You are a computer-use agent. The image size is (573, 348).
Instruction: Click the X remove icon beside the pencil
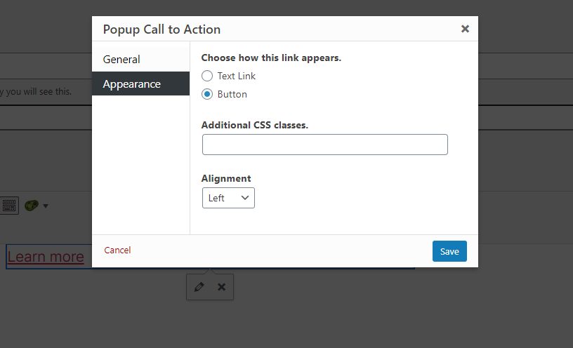[221, 287]
